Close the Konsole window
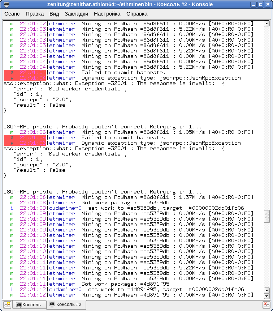Image resolution: width=273 pixels, height=311 pixels. tap(268, 4)
